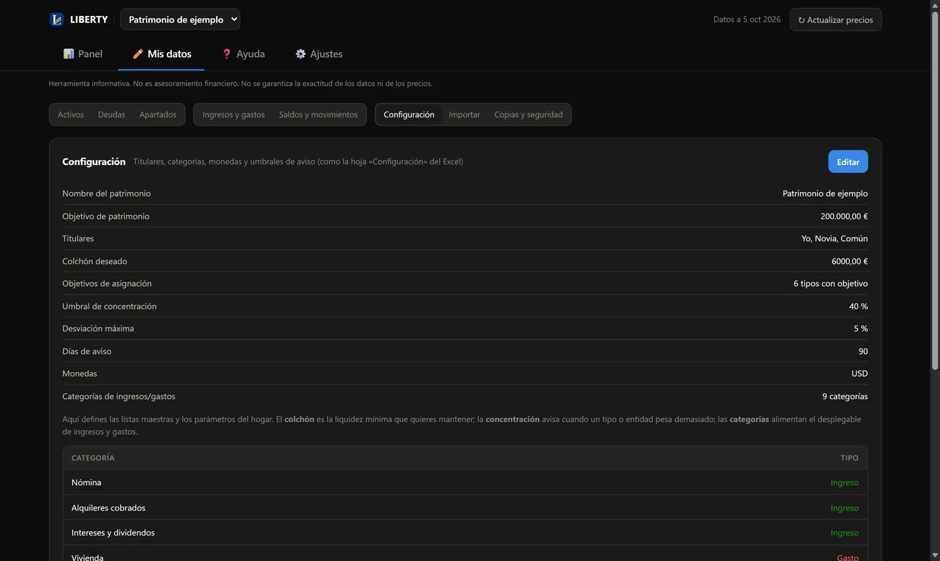
Task: Click the red question mark Ayuda icon
Action: pyautogui.click(x=226, y=54)
